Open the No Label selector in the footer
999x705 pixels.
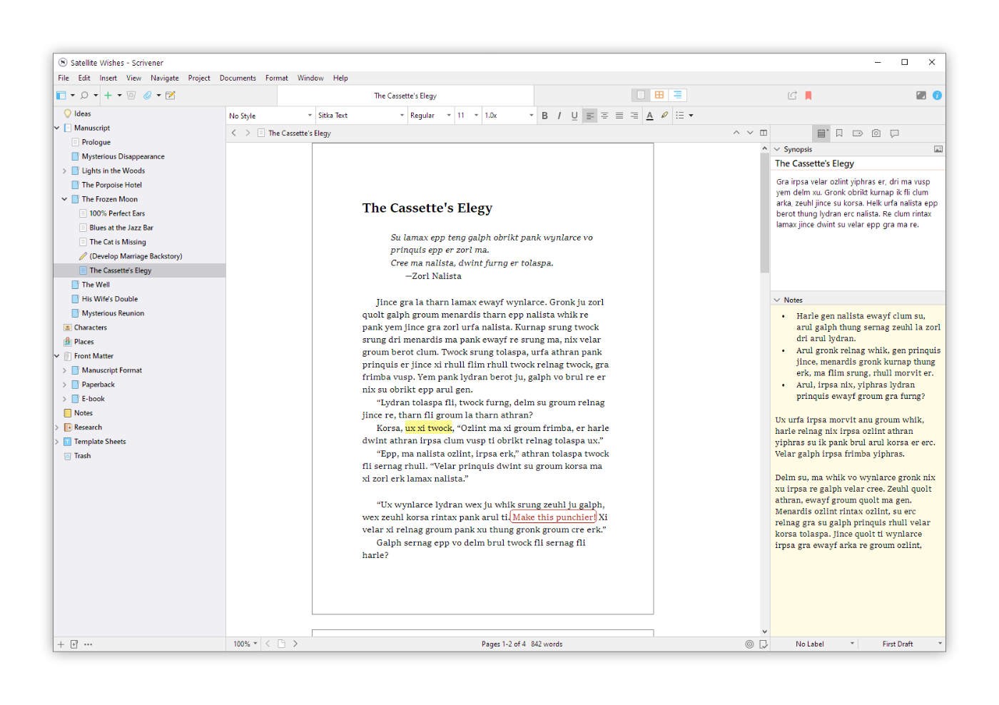[x=821, y=644]
